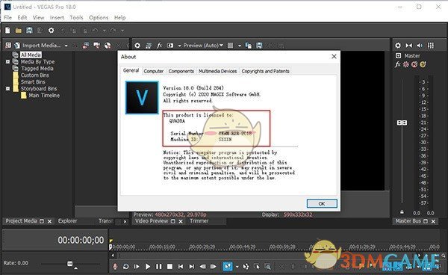The width and height of the screenshot is (448, 275).
Task: Select Smart Bins folder
Action: (x=33, y=81)
